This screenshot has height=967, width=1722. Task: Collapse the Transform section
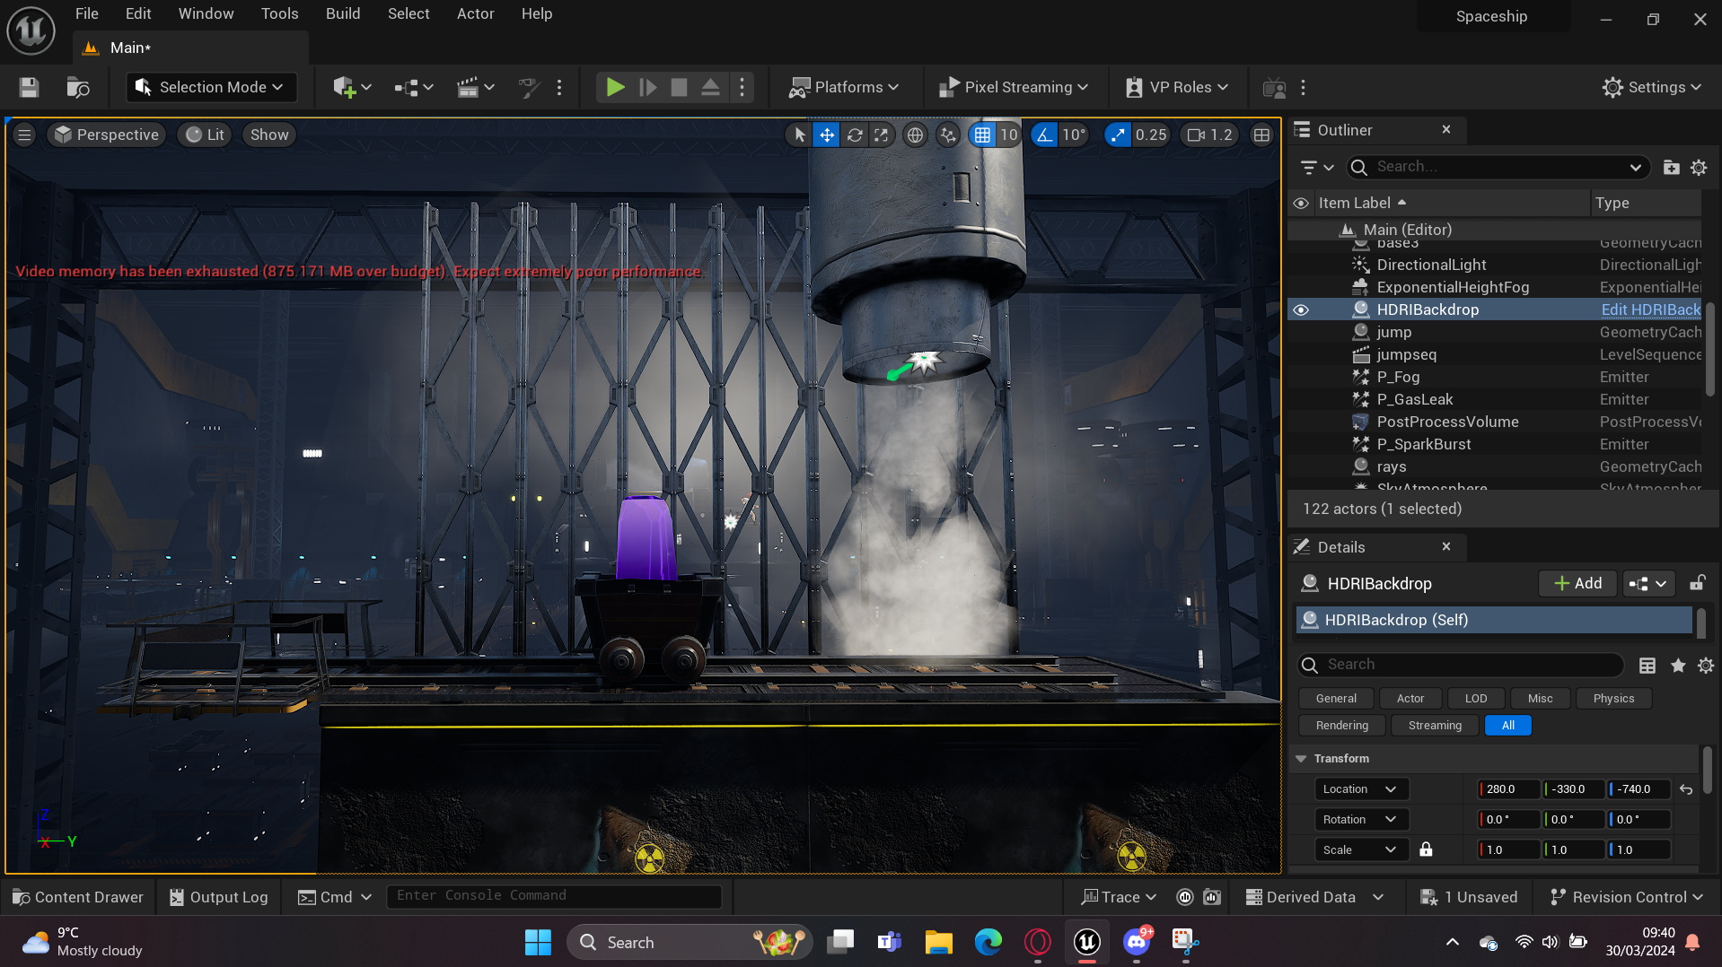1301,759
